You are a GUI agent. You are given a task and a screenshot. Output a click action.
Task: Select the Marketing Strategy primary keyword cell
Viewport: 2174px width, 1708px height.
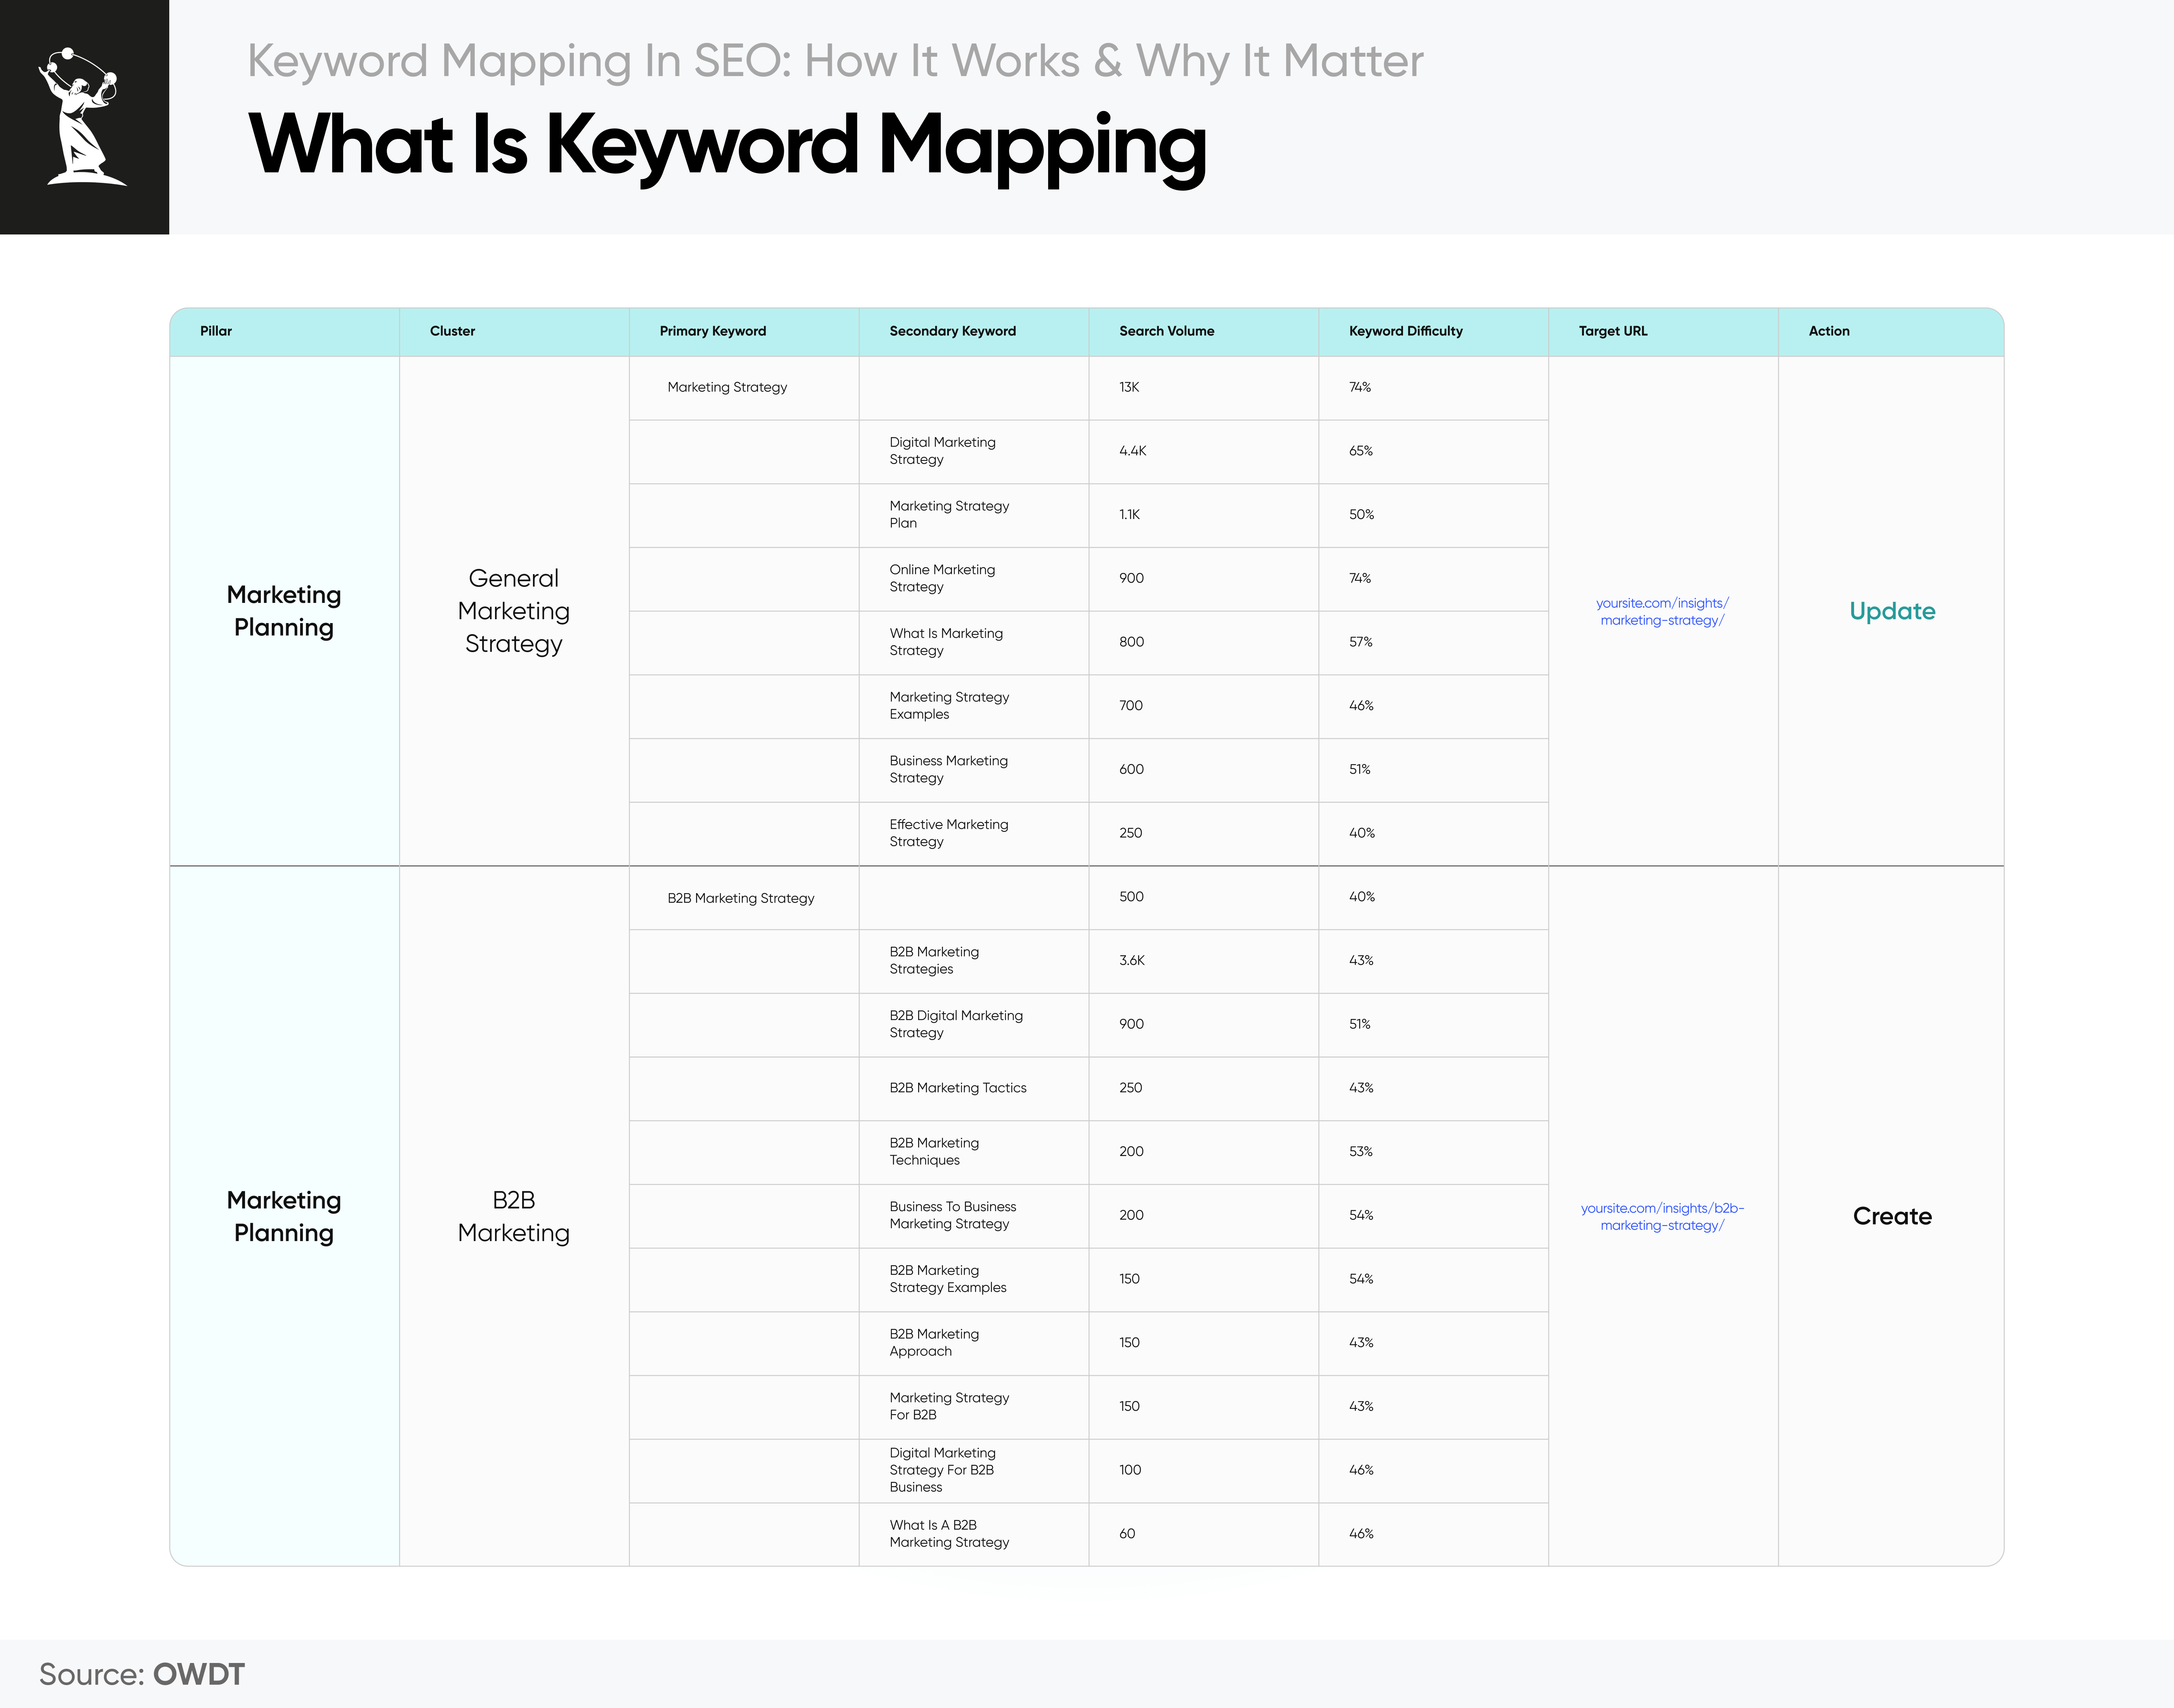[x=727, y=387]
